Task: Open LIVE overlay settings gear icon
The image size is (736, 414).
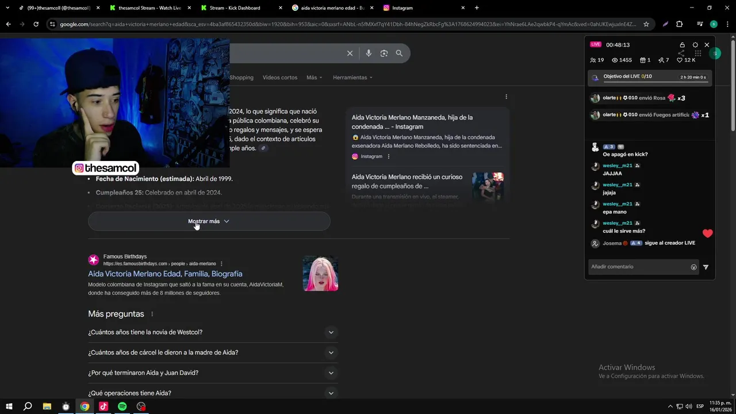Action: [x=695, y=45]
